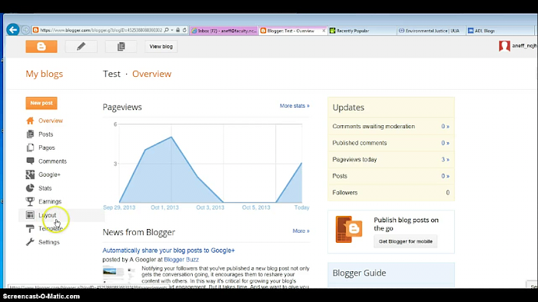538x302 pixels.
Task: Click the orange Blogger logo button
Action: (42, 46)
